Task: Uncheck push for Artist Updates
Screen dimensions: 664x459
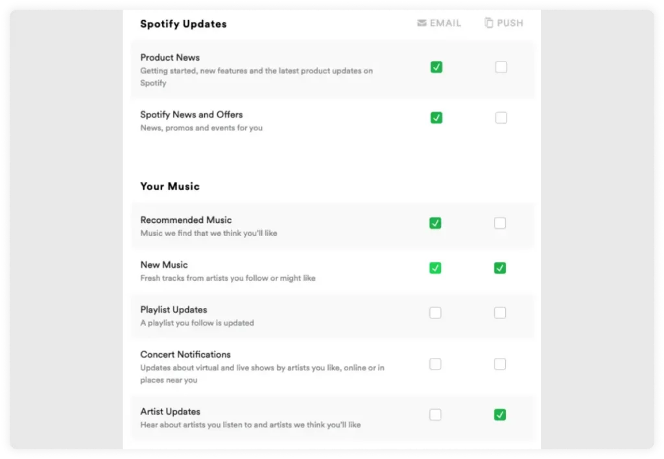Action: [500, 414]
